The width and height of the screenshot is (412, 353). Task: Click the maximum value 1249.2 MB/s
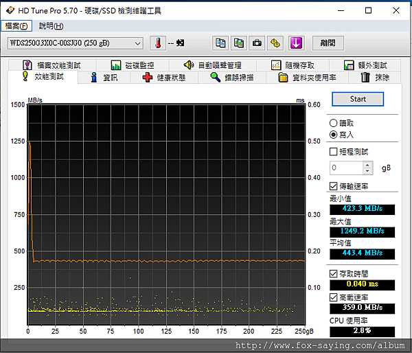pyautogui.click(x=362, y=232)
